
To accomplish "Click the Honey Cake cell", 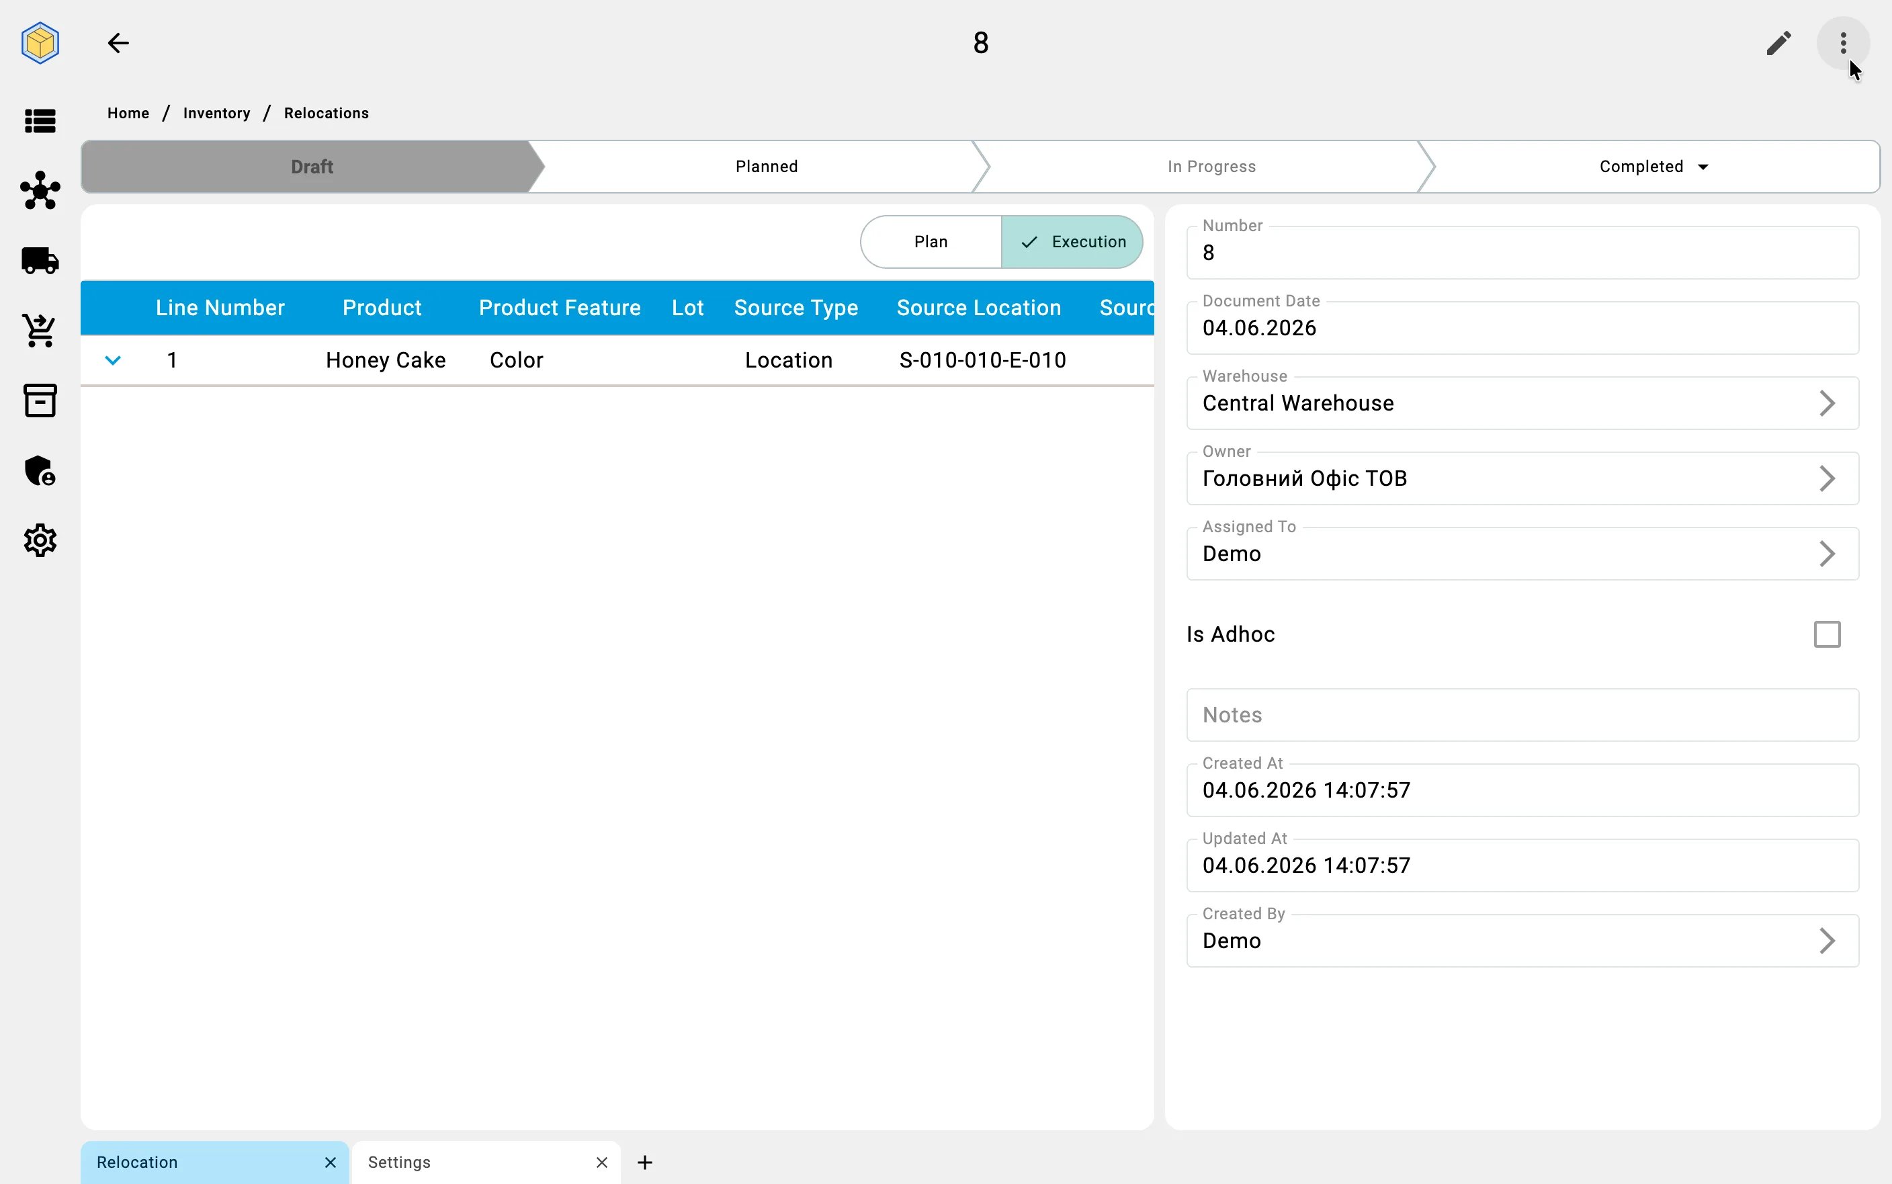I will (386, 360).
